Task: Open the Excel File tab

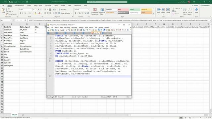Action: pyautogui.click(x=3, y=6)
